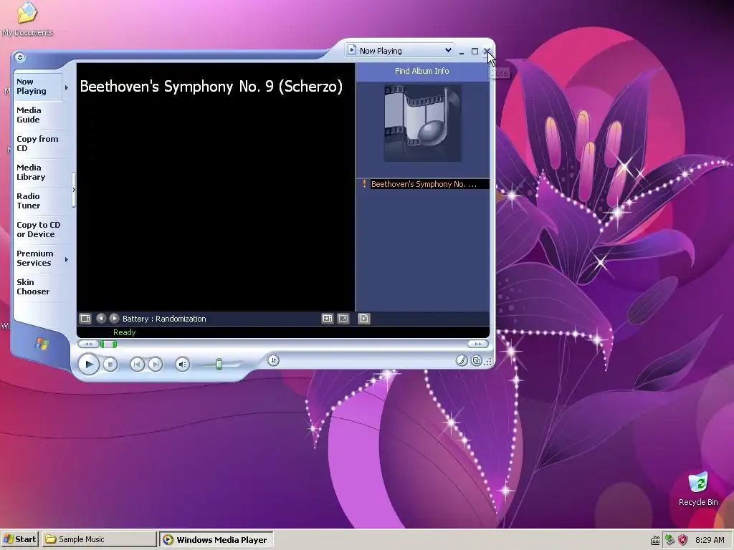Show equalizer and settings pane
Viewport: 734px width, 550px height.
click(x=85, y=319)
